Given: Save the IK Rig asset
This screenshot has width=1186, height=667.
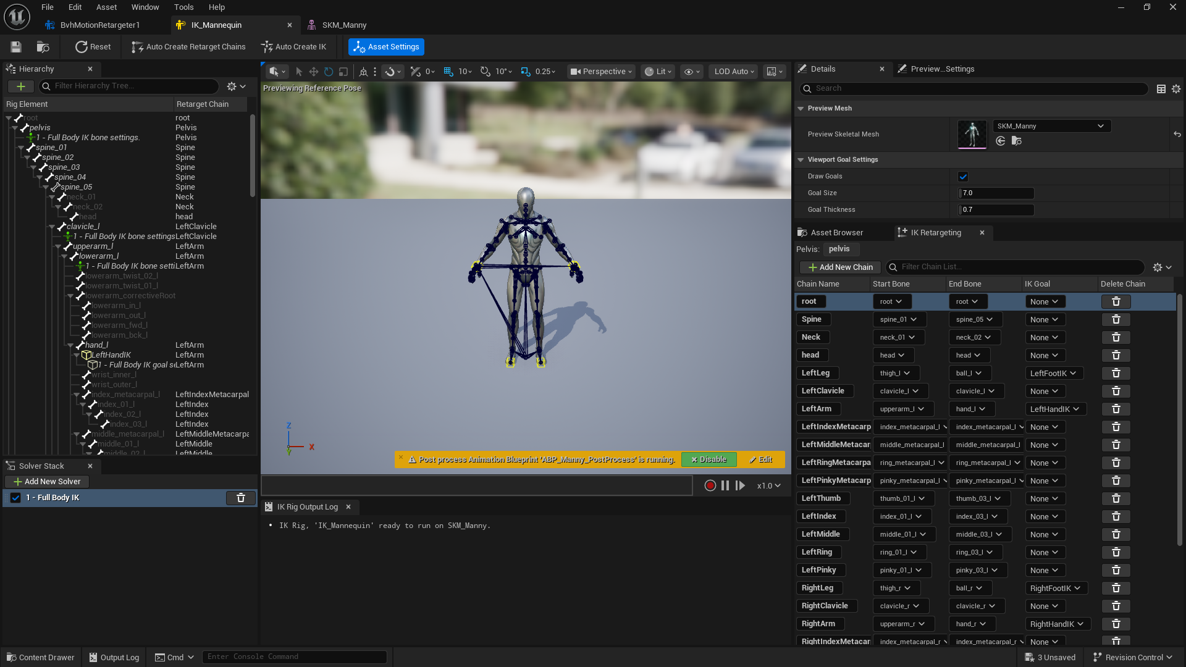Looking at the screenshot, I should pyautogui.click(x=15, y=46).
